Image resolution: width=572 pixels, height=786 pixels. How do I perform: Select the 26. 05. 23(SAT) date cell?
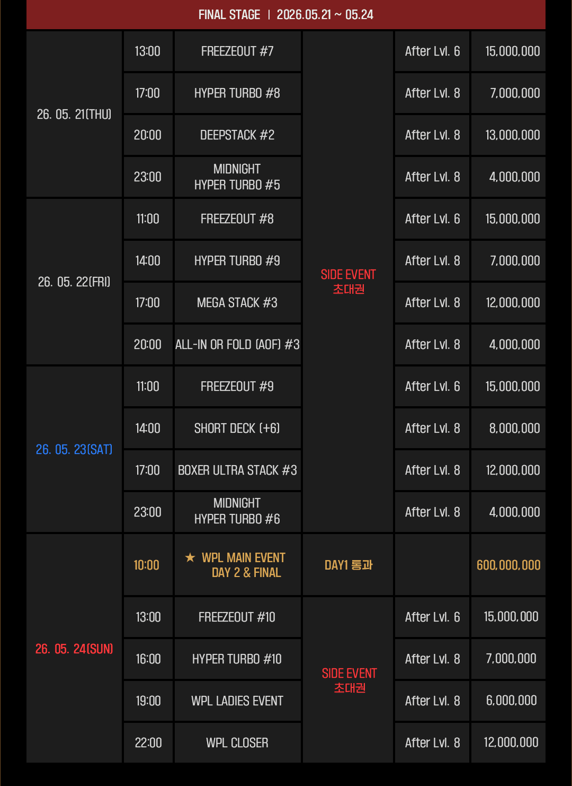click(x=74, y=449)
